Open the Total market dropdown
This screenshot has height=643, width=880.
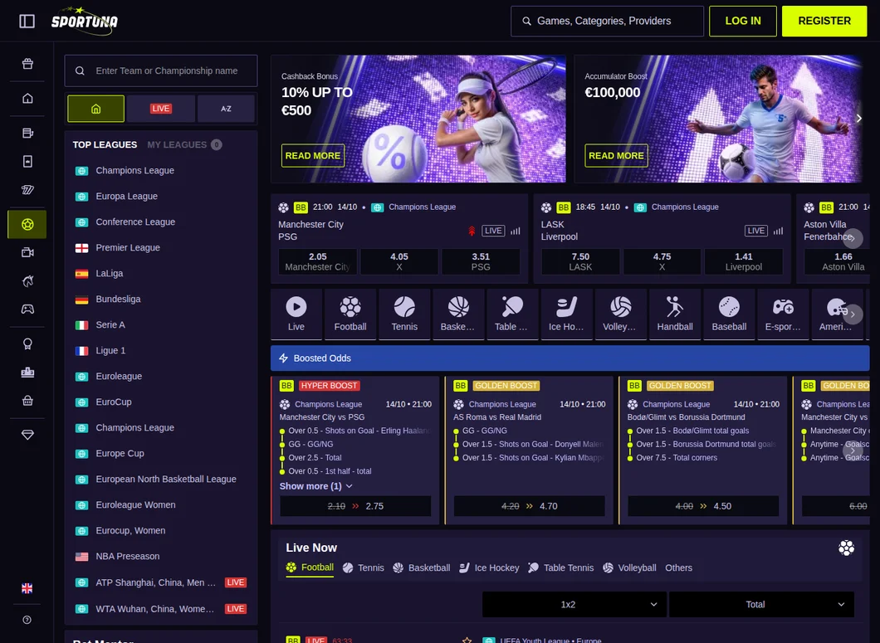[x=761, y=604]
